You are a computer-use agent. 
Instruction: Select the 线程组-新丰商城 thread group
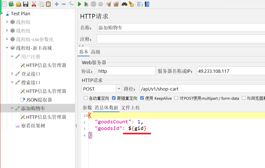click(x=34, y=48)
